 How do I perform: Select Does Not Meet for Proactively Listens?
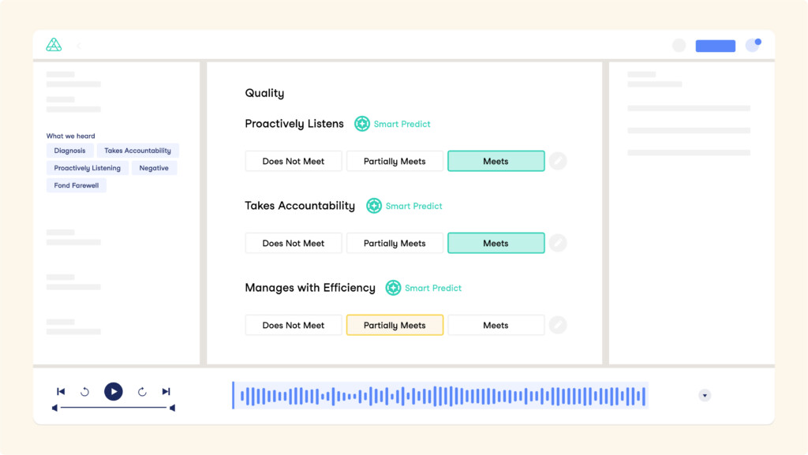(293, 161)
